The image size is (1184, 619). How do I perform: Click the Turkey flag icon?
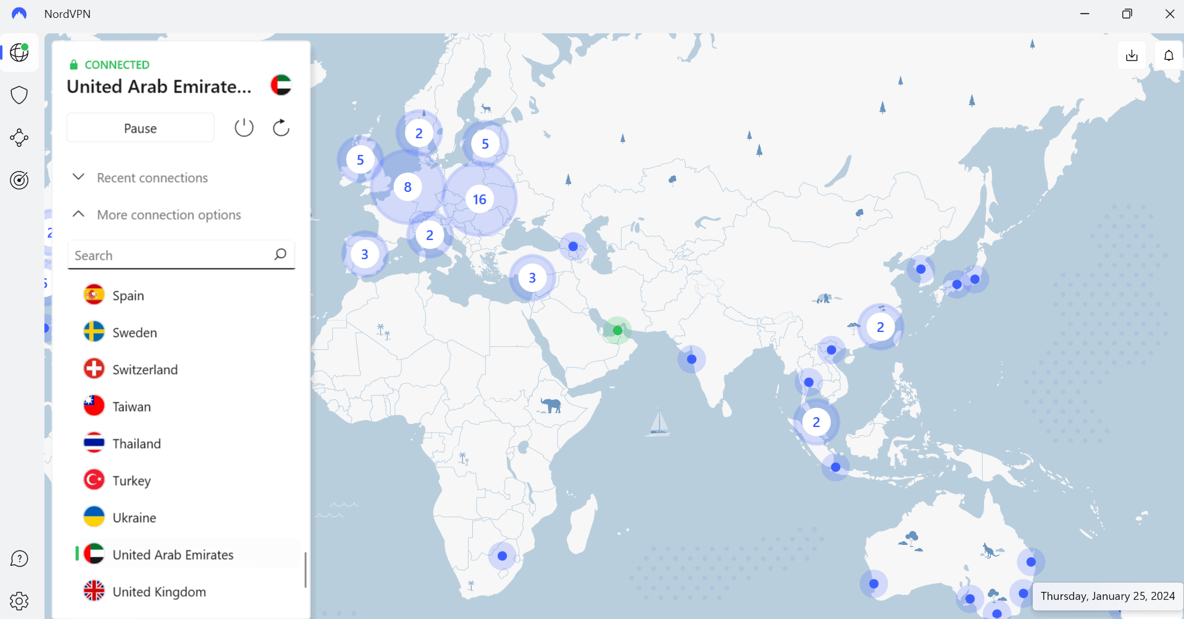(x=94, y=480)
